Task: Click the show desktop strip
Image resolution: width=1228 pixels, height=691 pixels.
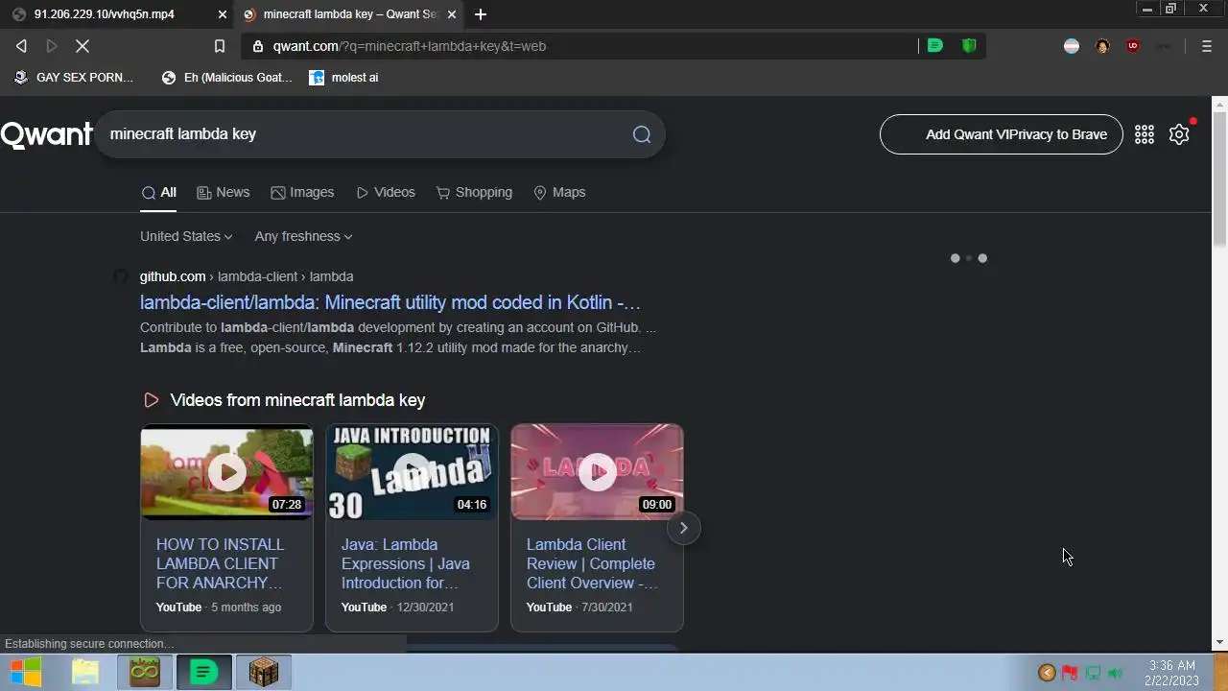Action: 1220,673
